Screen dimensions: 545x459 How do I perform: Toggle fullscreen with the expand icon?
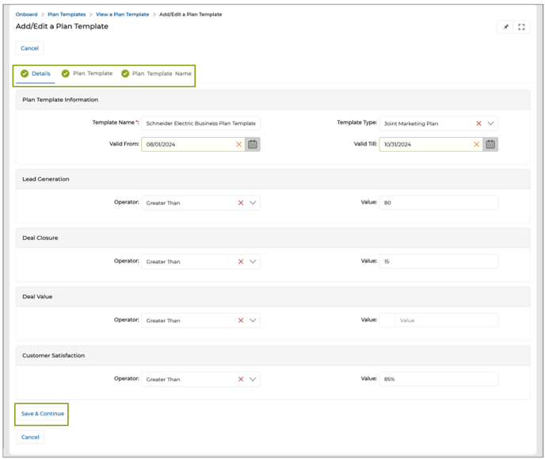(521, 27)
